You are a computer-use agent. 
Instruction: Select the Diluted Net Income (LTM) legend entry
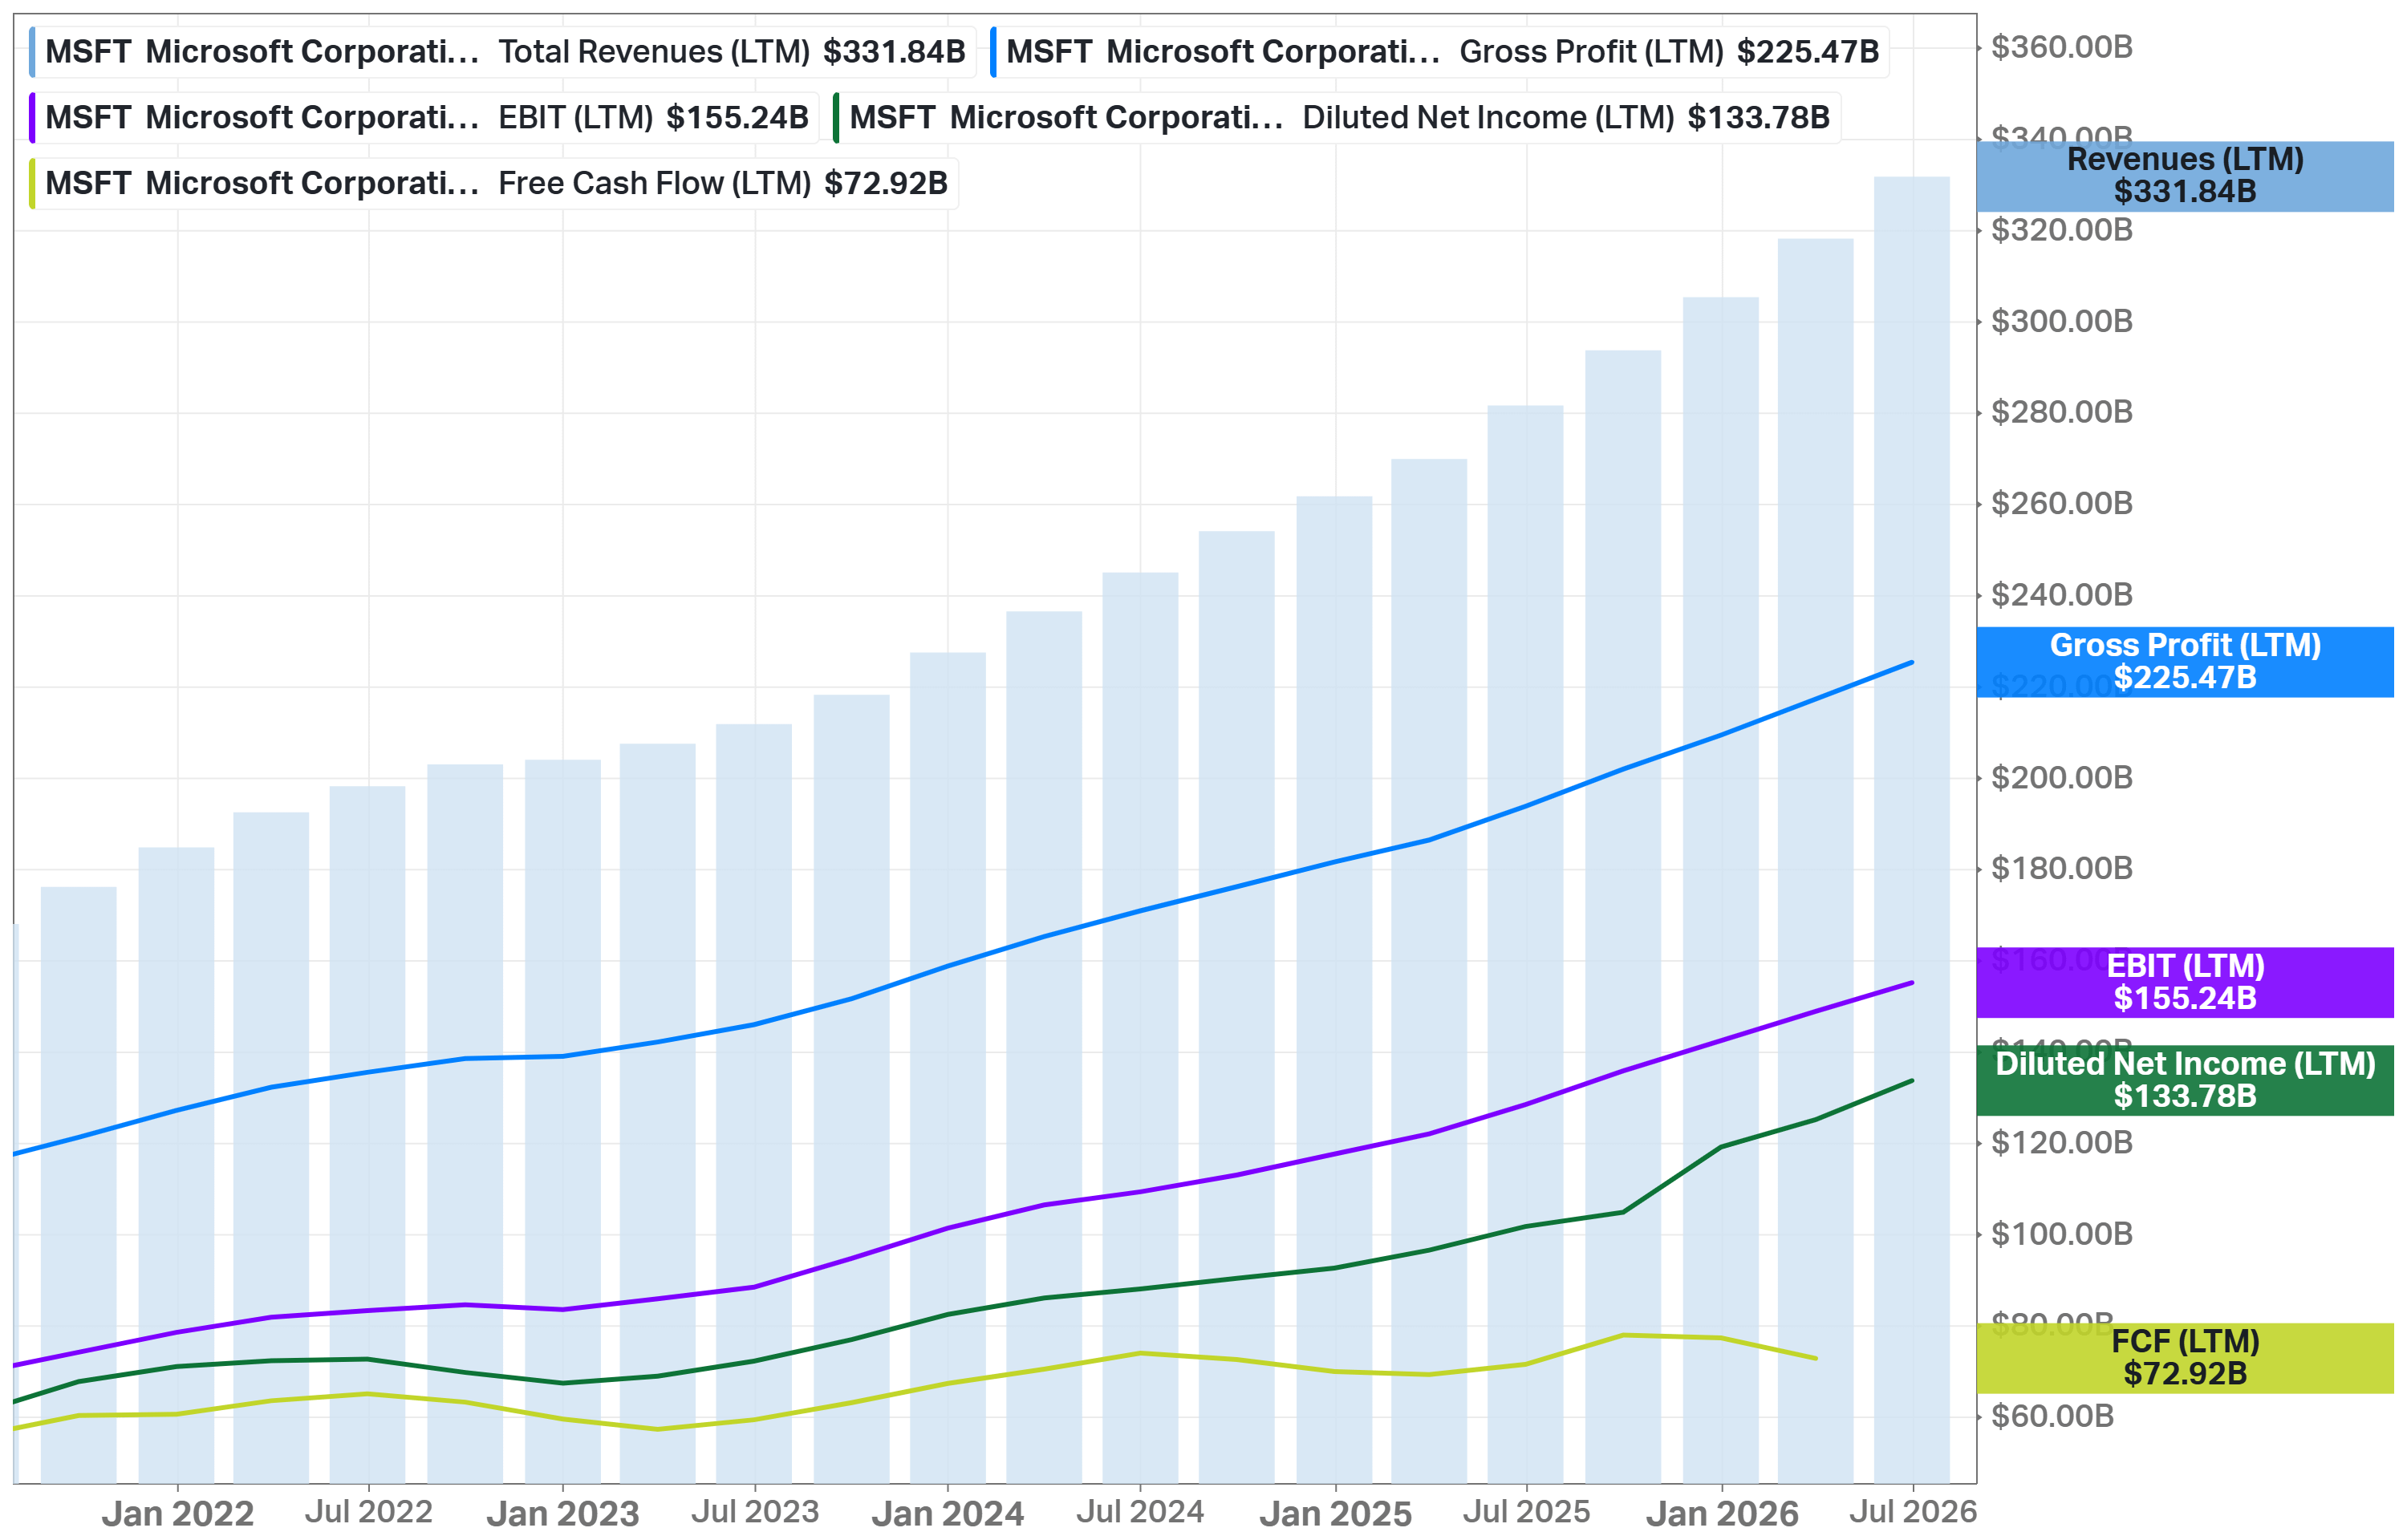coord(1337,118)
